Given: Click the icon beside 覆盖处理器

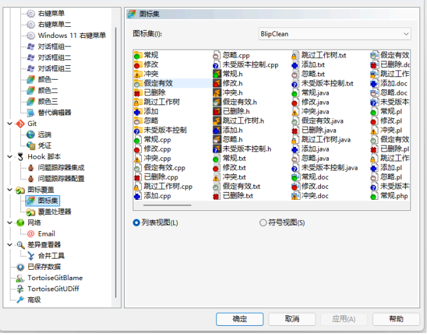Looking at the screenshot, I should pos(31,212).
